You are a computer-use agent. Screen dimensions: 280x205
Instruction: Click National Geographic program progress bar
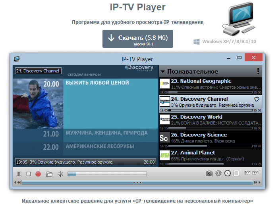pos(210,92)
